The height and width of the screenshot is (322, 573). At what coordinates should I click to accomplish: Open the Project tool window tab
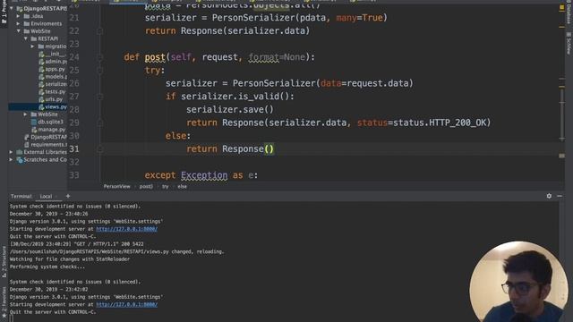[x=4, y=13]
